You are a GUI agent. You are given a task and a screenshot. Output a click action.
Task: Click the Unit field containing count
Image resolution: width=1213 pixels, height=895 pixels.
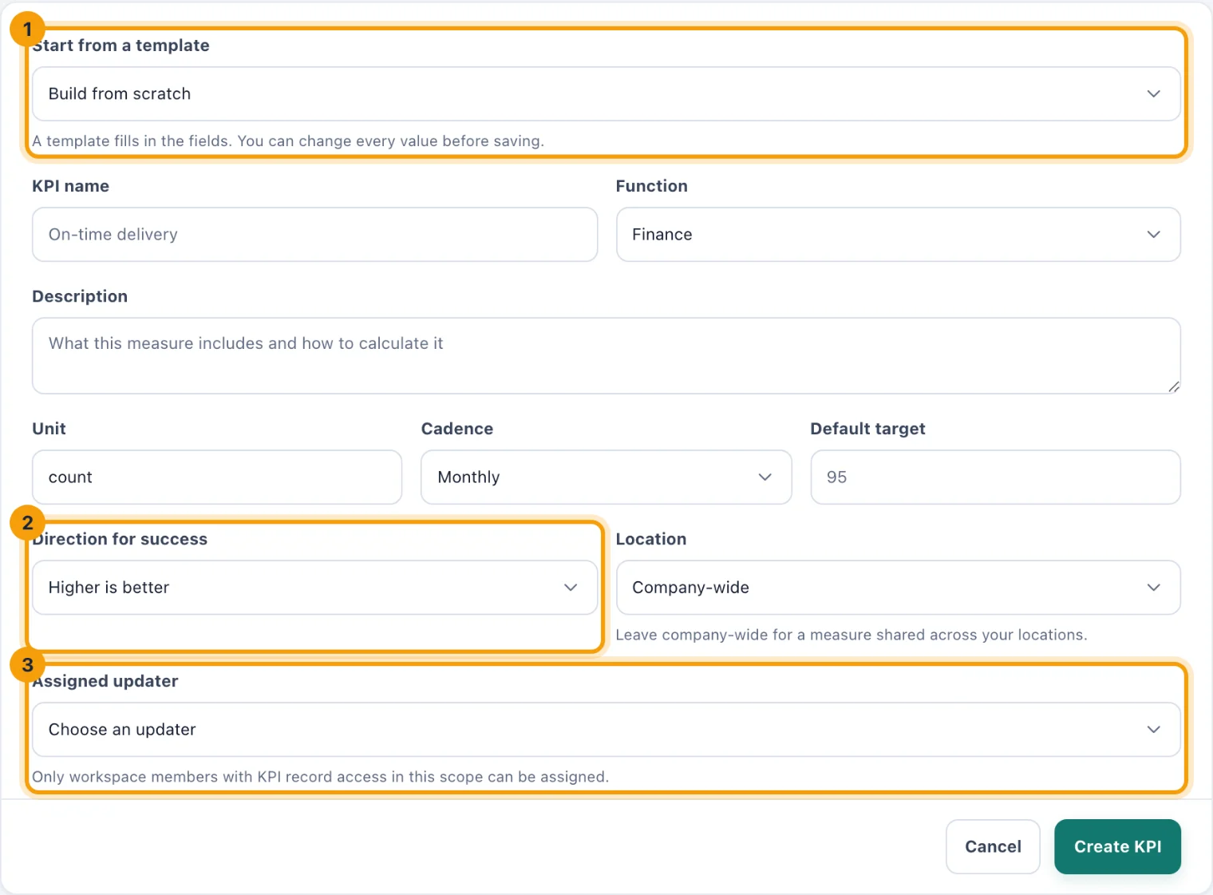[217, 477]
